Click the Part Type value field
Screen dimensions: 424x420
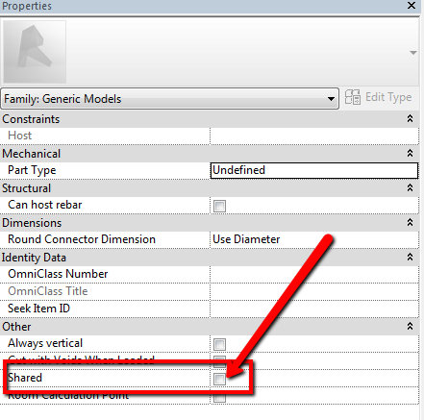[314, 170]
